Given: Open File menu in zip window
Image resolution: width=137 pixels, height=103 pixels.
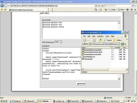Looking at the screenshot, I should (85, 36).
